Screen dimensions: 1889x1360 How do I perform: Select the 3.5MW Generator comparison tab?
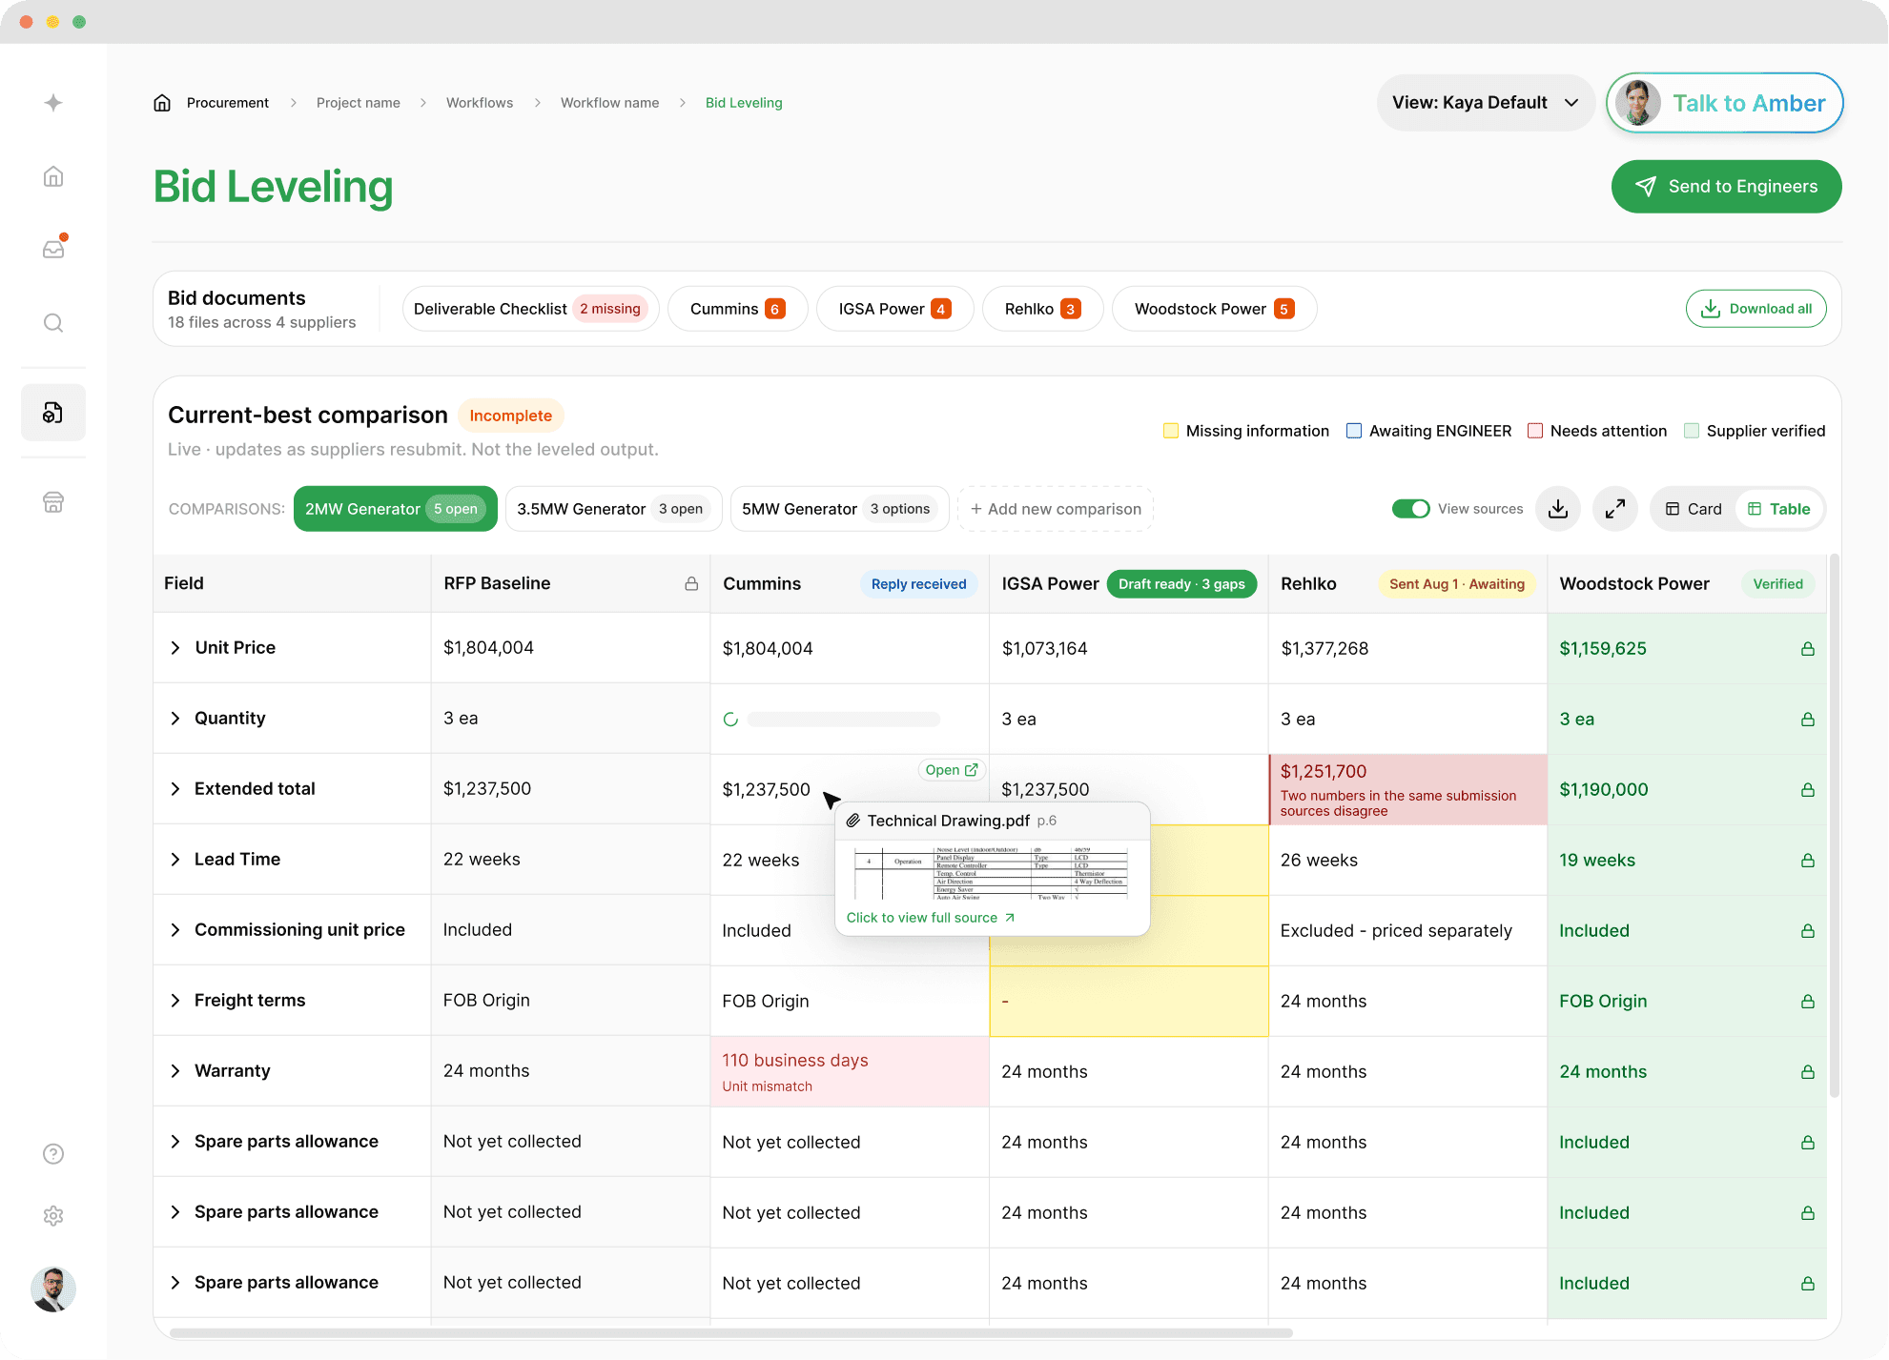[x=613, y=509]
